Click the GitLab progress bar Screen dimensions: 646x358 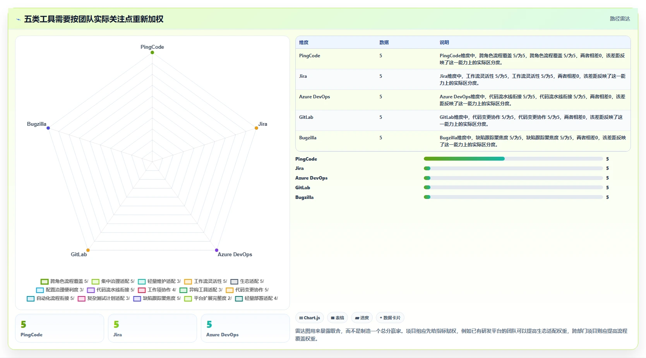pyautogui.click(x=513, y=187)
